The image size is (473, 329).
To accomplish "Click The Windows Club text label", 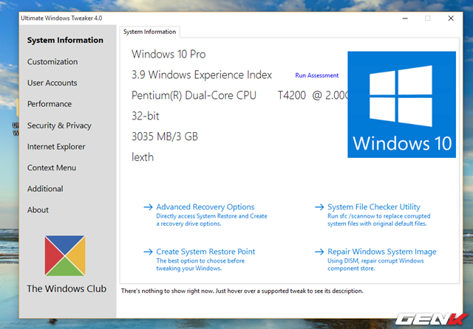I will pos(67,288).
